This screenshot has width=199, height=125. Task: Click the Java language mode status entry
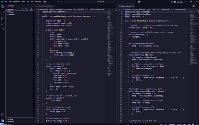pyautogui.click(x=189, y=124)
